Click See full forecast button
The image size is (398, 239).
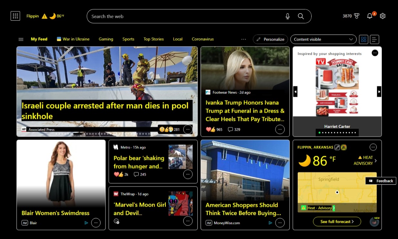[x=337, y=222]
